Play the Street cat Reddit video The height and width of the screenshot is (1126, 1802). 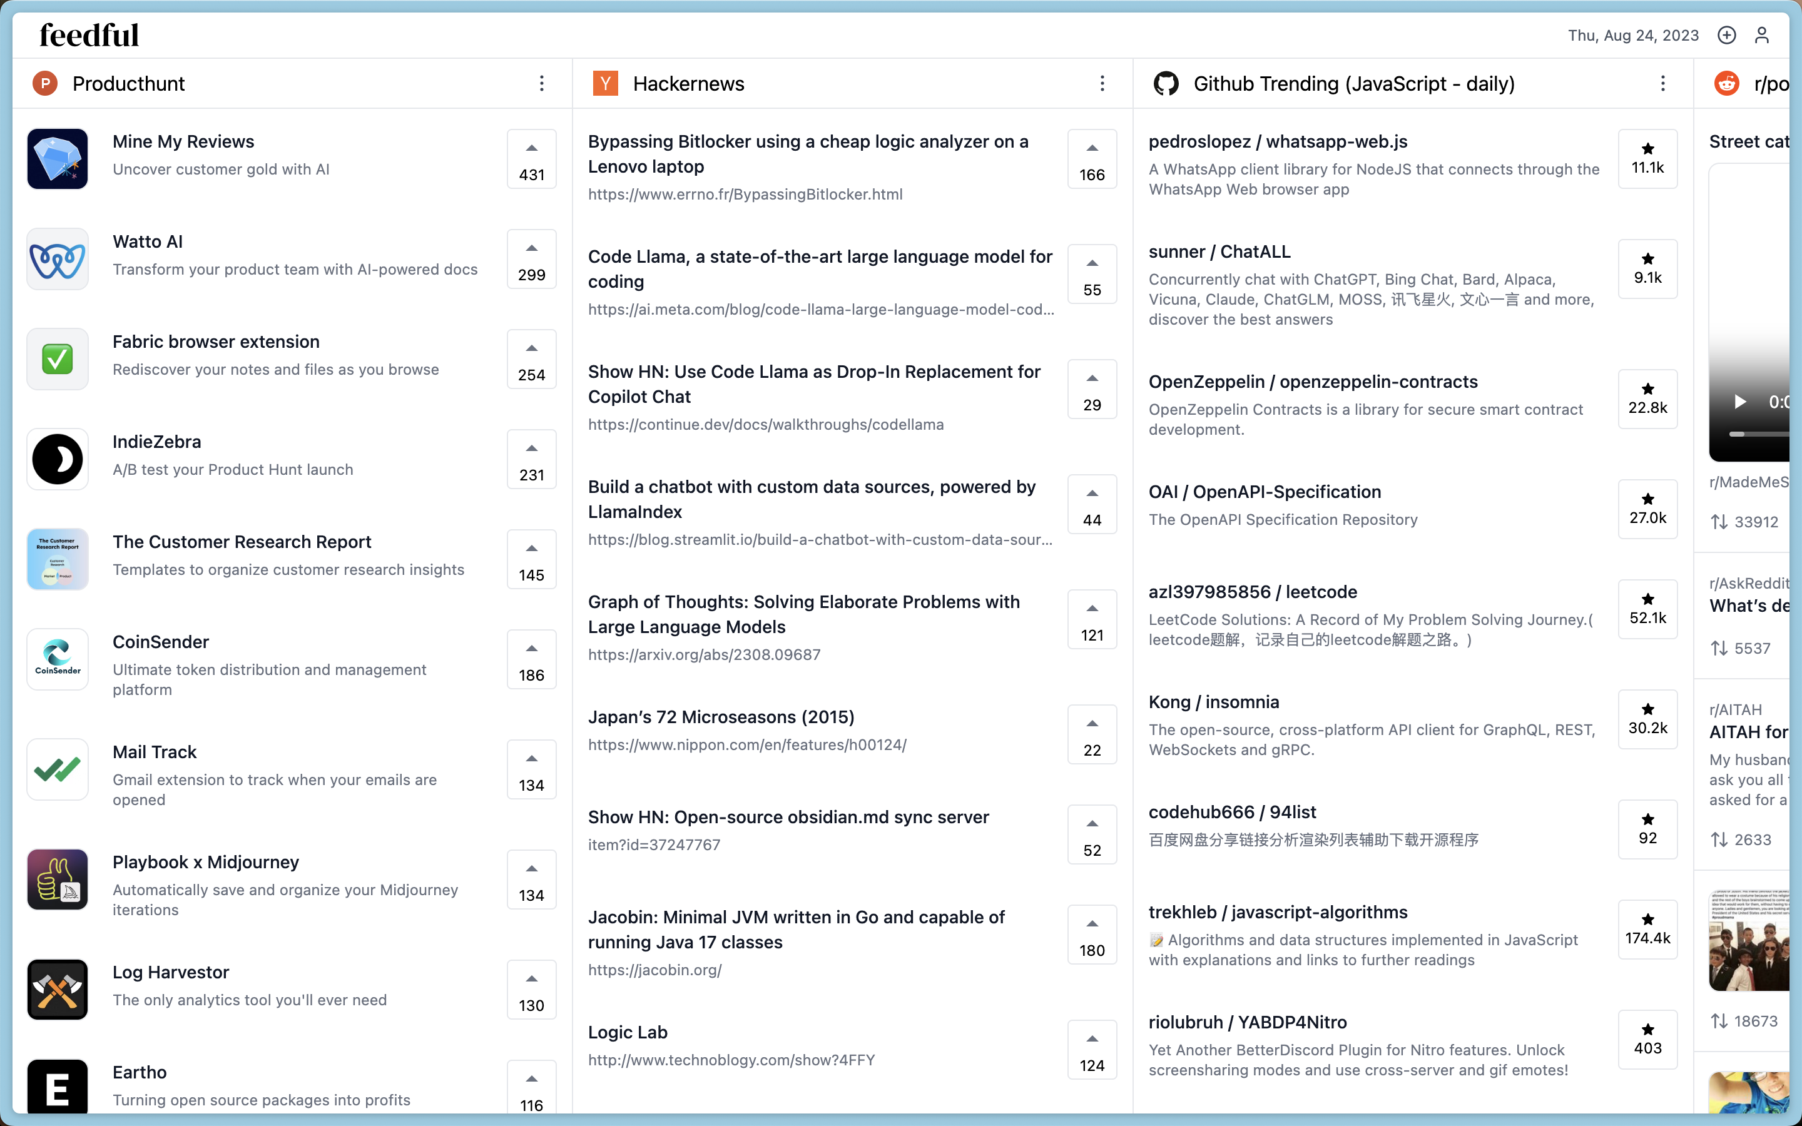(x=1740, y=402)
